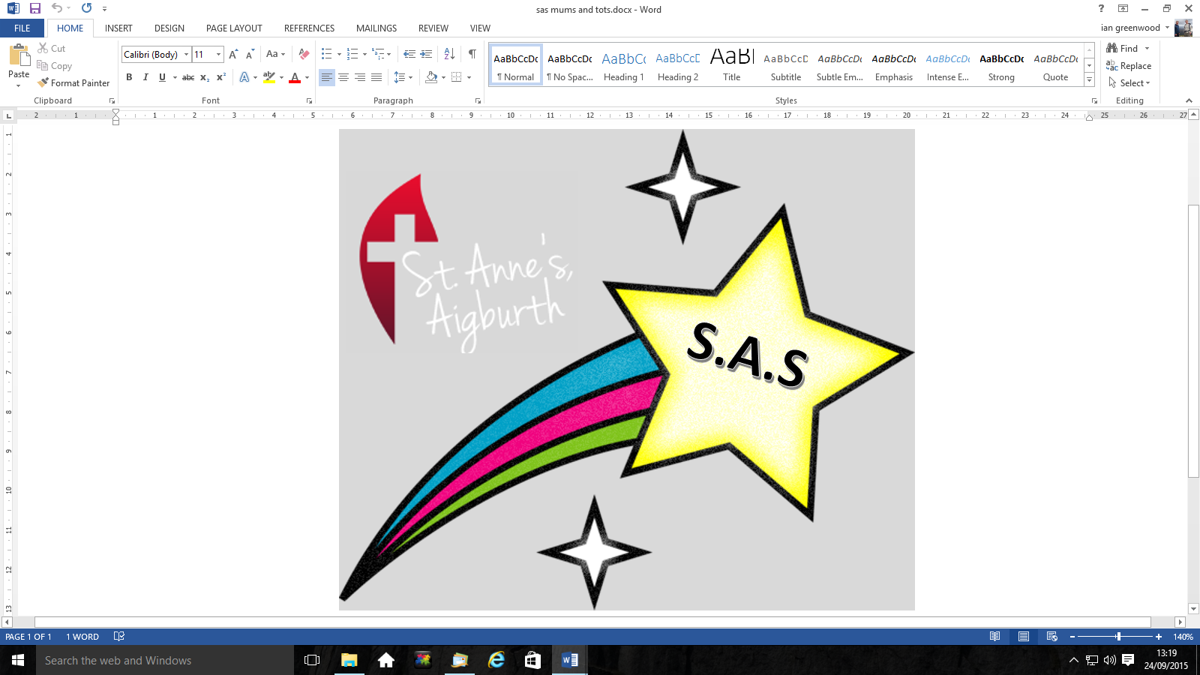The height and width of the screenshot is (675, 1200).
Task: Cut the selection
Action: 52,48
